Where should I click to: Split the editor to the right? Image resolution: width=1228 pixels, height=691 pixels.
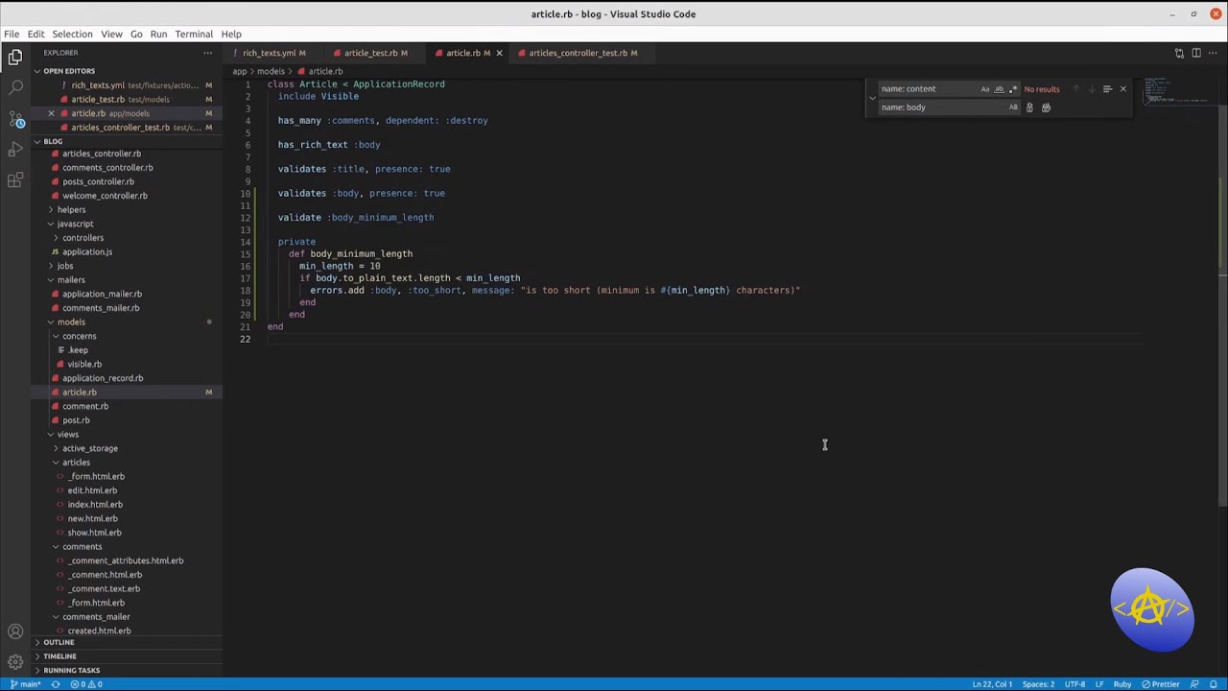tap(1196, 53)
